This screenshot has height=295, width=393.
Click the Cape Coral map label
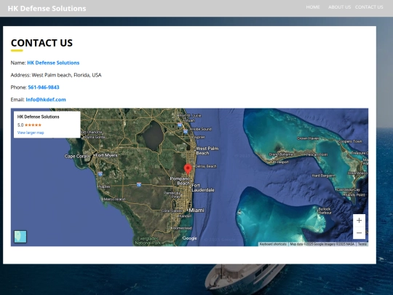(x=76, y=157)
